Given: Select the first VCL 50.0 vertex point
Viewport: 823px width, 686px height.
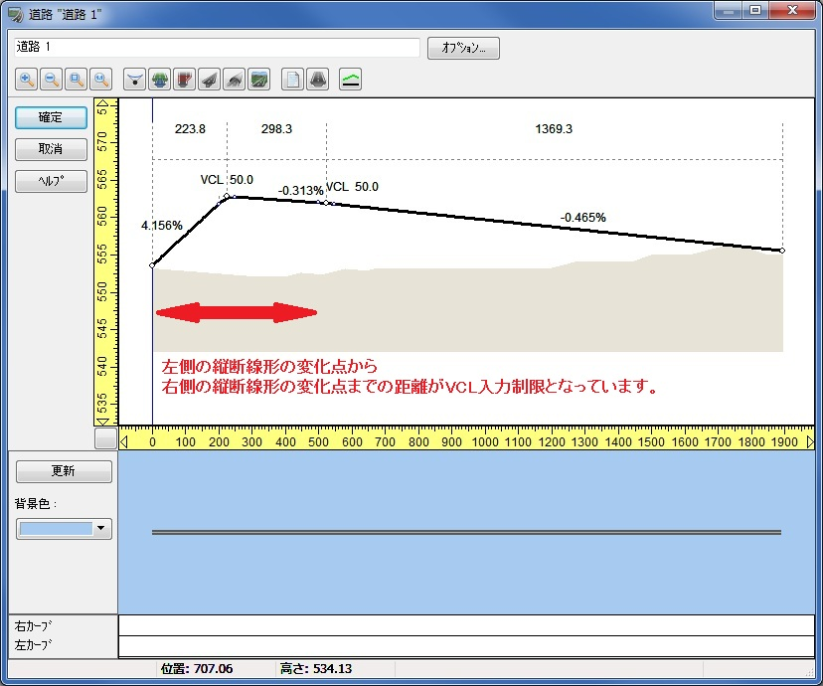Looking at the screenshot, I should [x=227, y=196].
